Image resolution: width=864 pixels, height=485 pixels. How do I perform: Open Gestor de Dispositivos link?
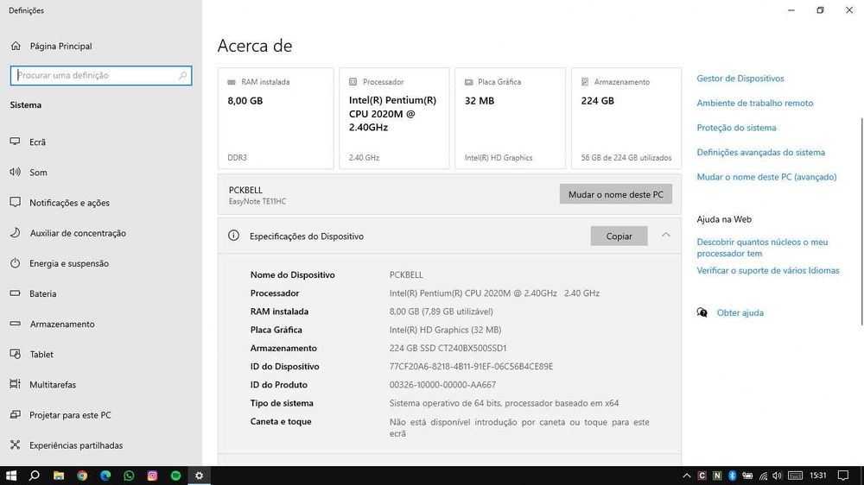(740, 79)
